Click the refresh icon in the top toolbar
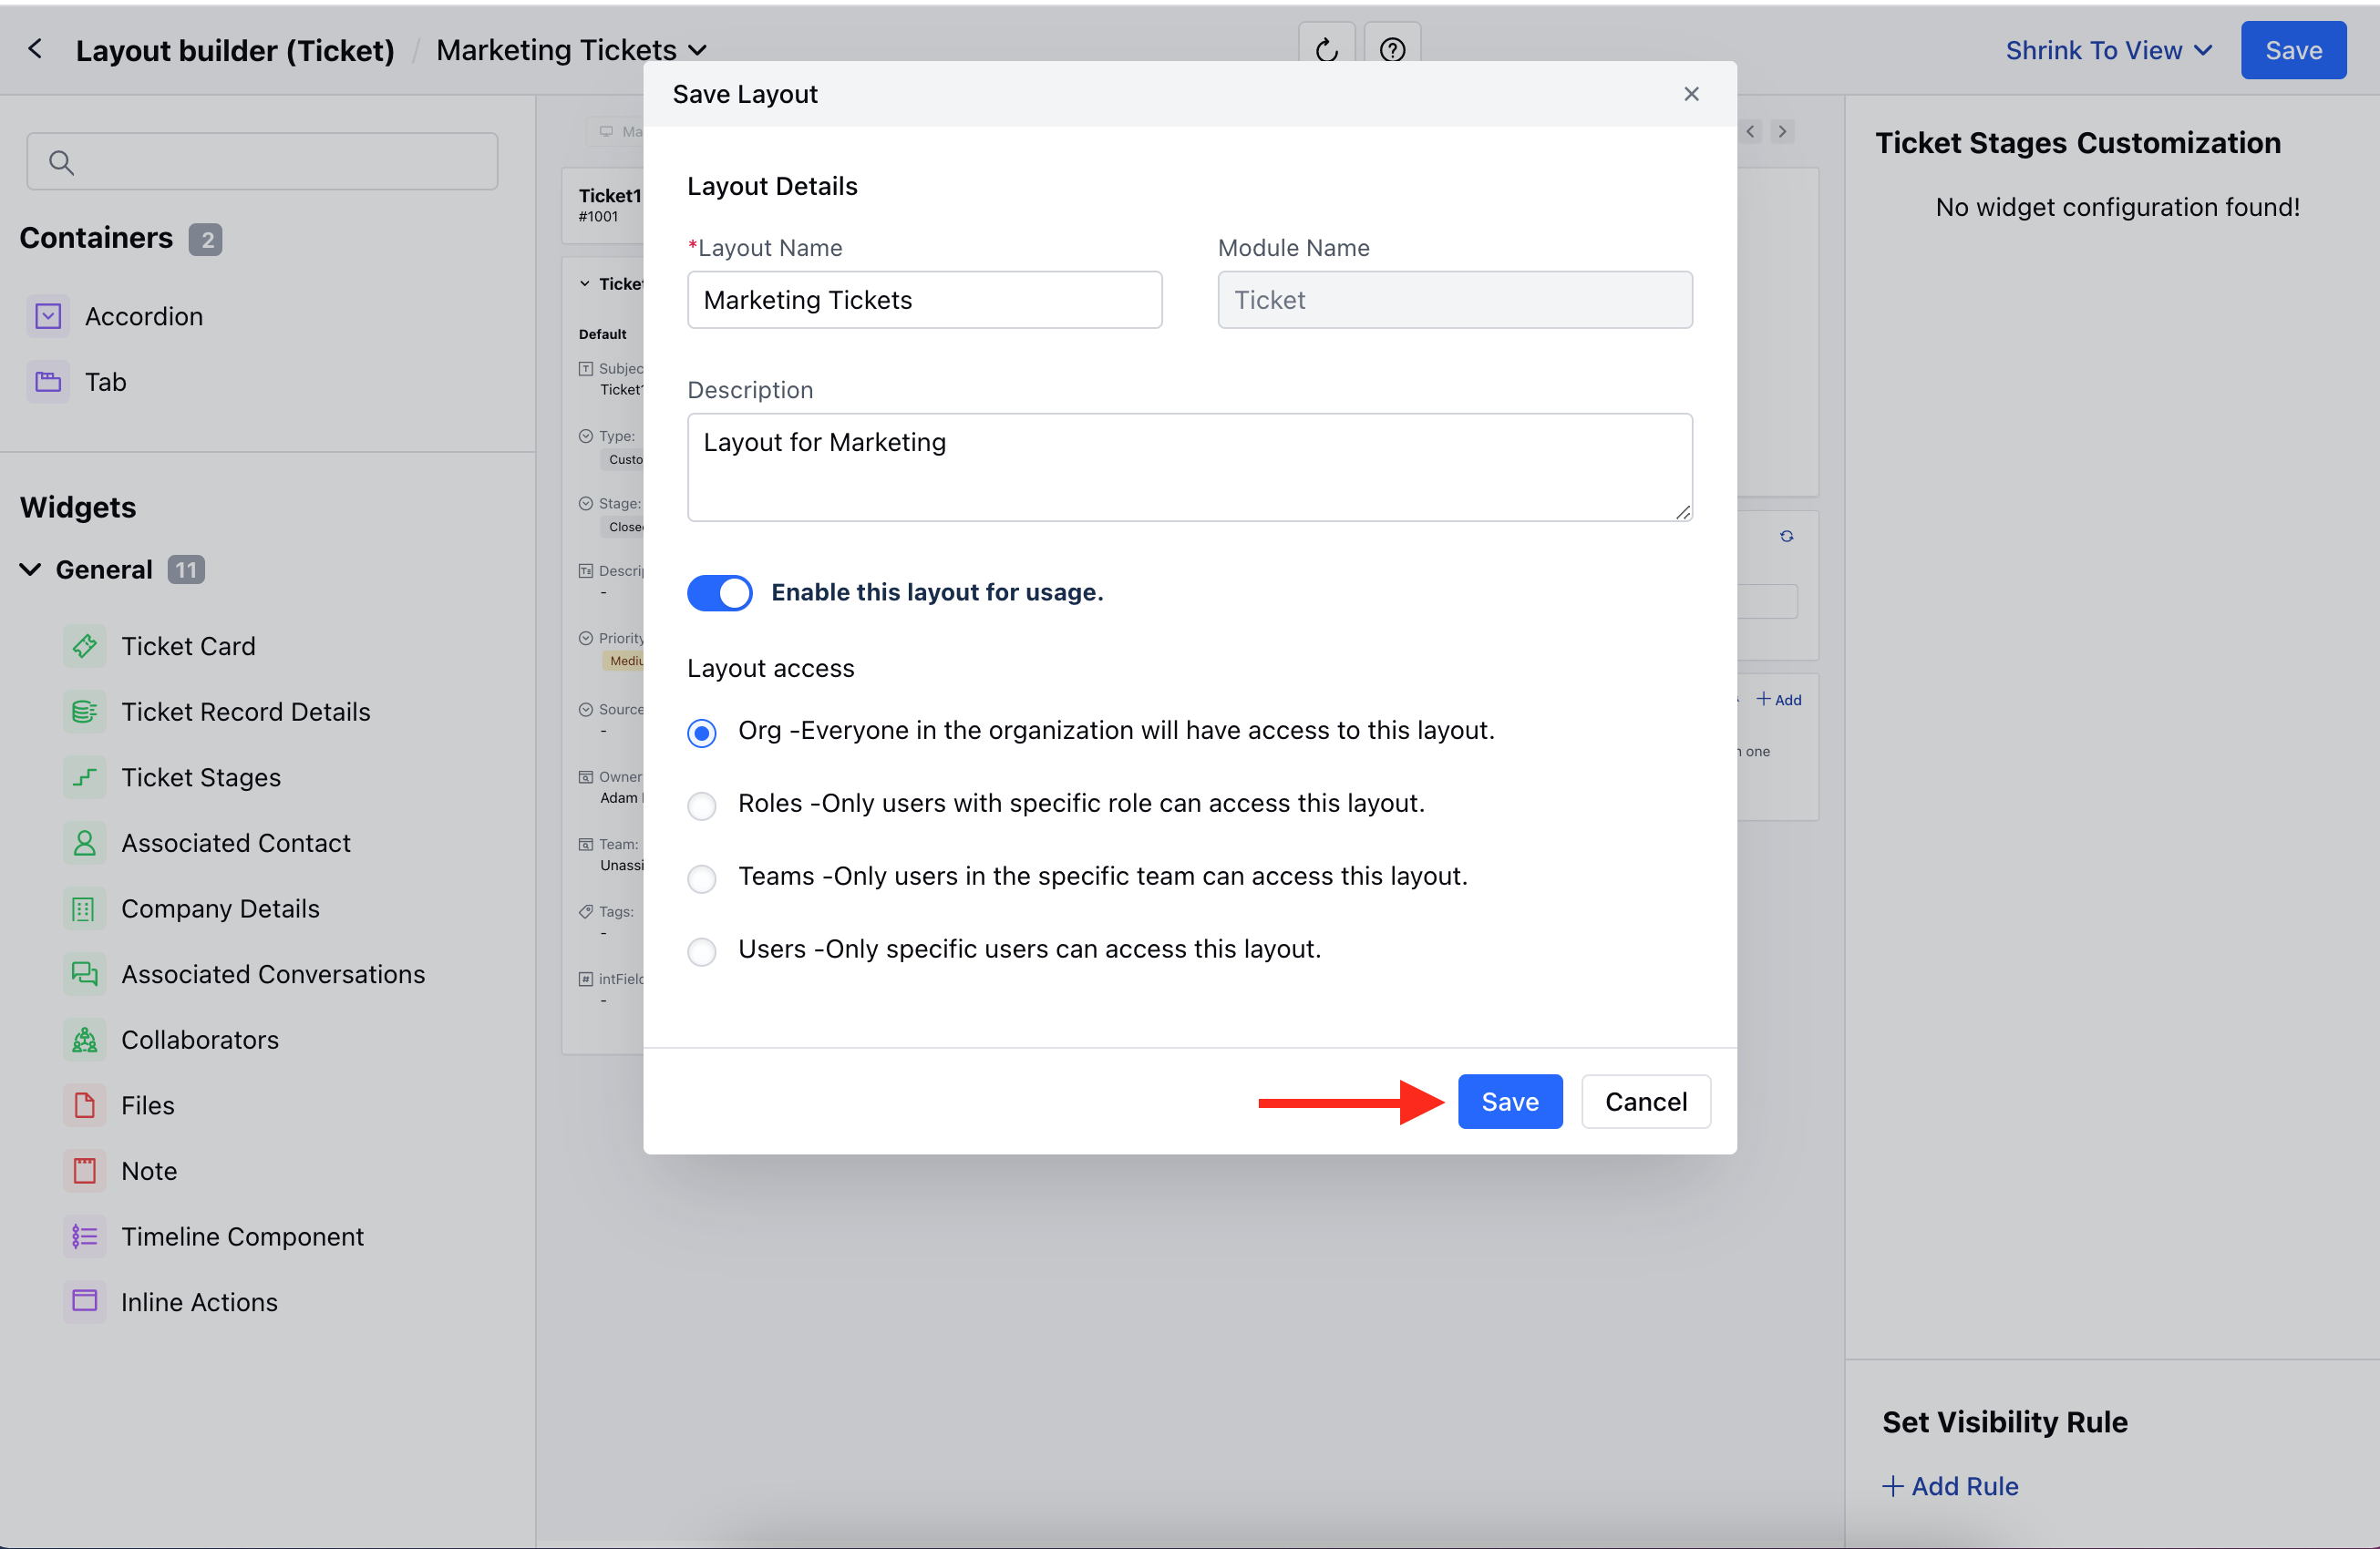 (1326, 50)
